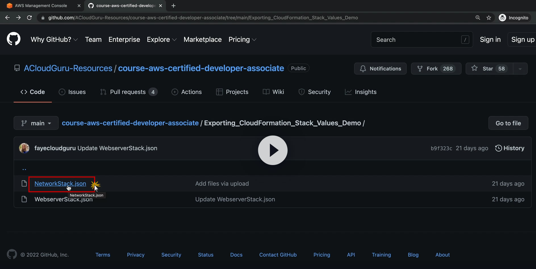The width and height of the screenshot is (536, 269).
Task: Click the browser reload page icon
Action: [x=29, y=18]
